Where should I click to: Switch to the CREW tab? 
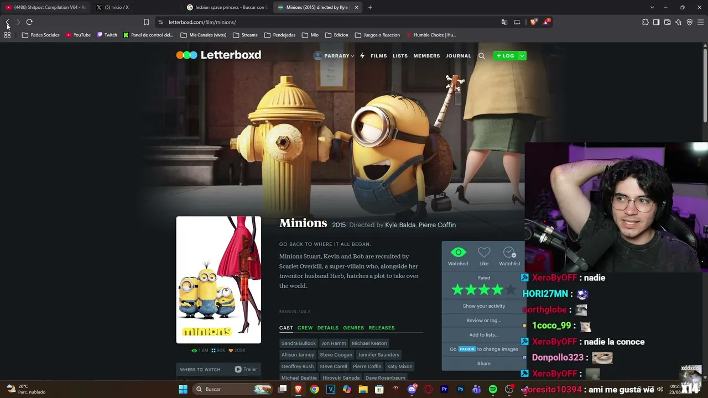pyautogui.click(x=305, y=328)
